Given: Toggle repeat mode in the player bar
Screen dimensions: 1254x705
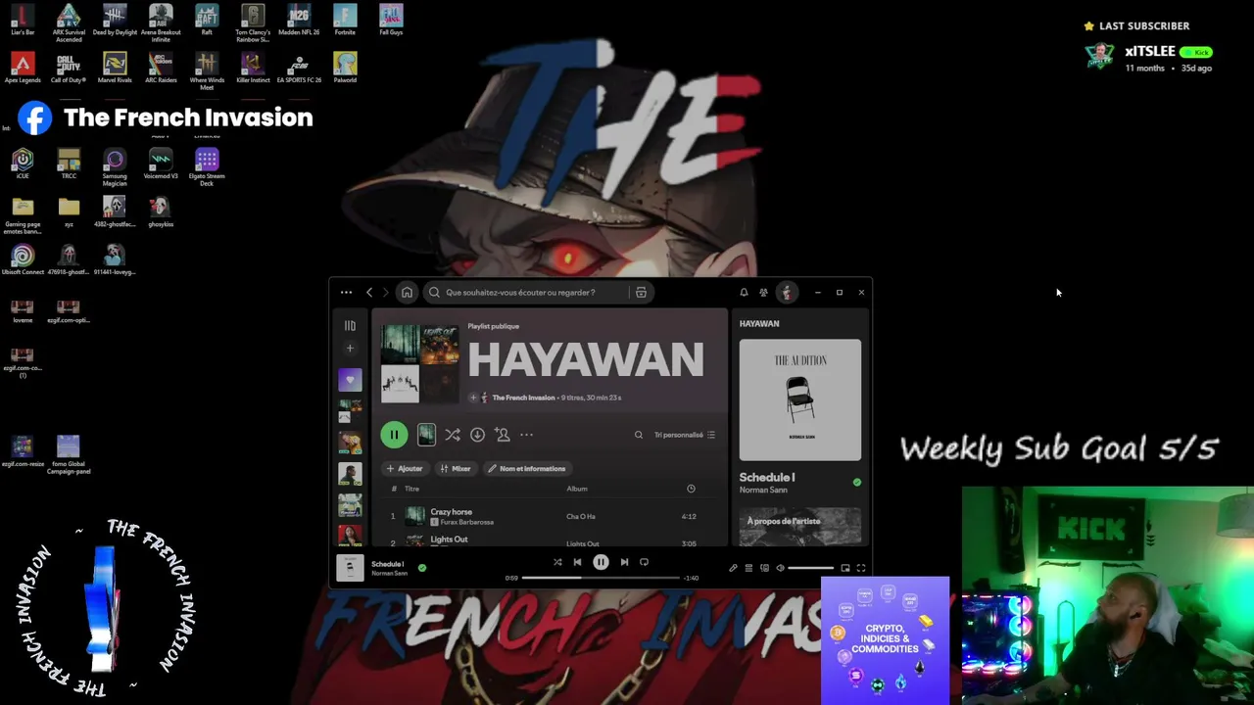Looking at the screenshot, I should point(644,562).
